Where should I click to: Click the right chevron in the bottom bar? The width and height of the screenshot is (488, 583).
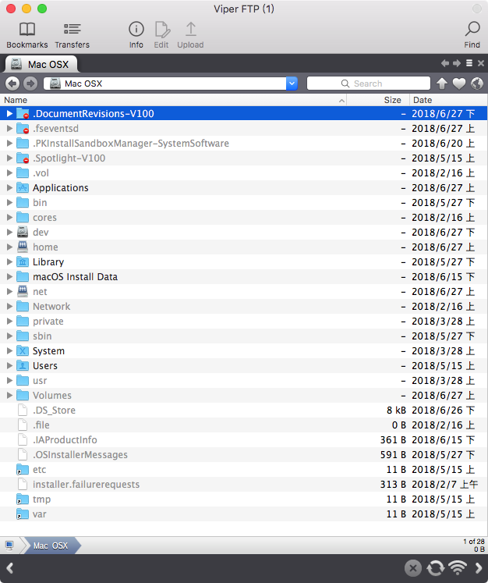pos(479,568)
